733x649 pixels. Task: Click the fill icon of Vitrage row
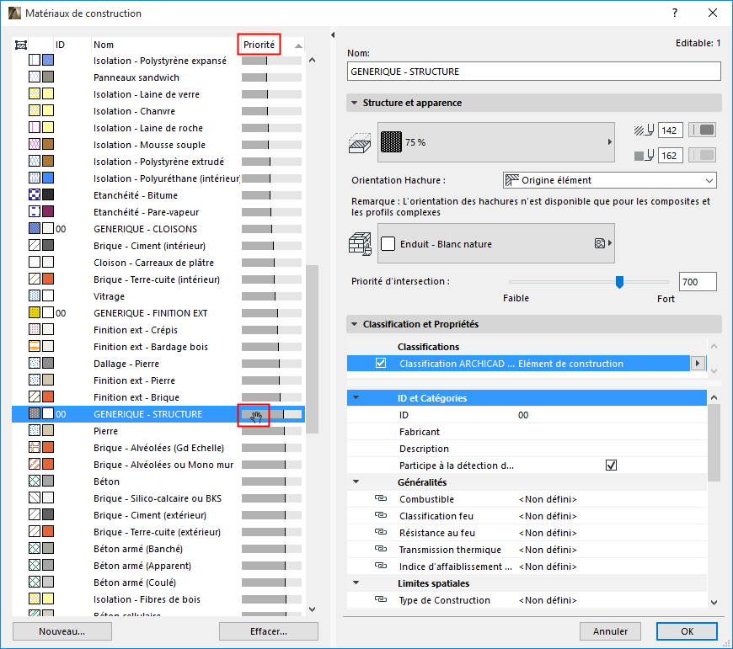(35, 295)
